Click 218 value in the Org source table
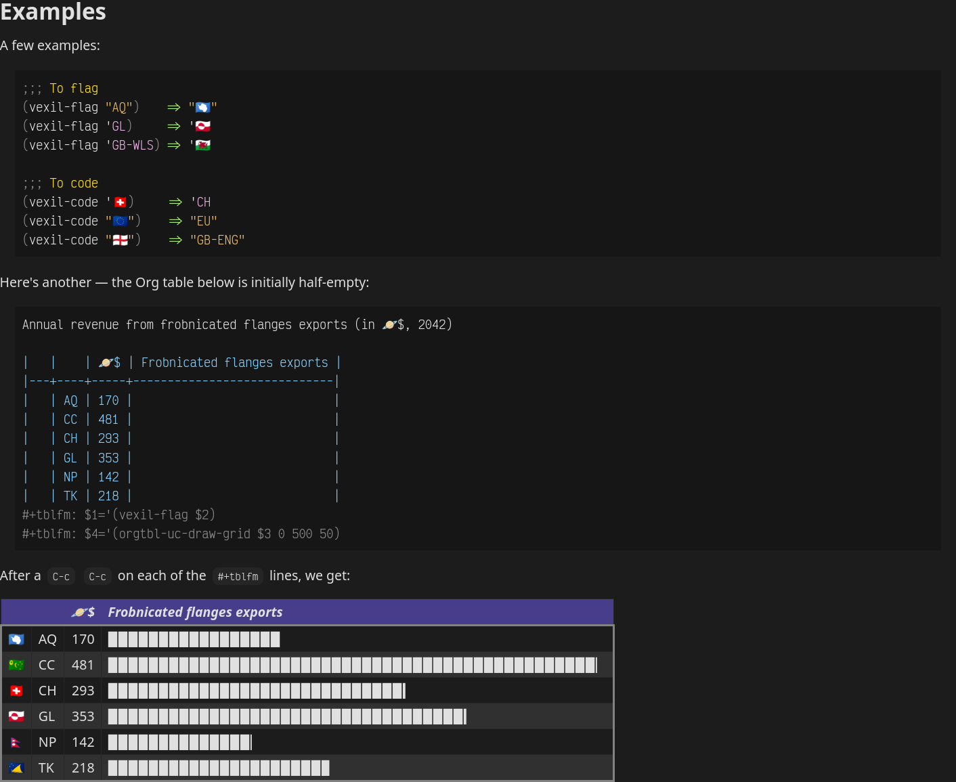This screenshot has height=782, width=956. (x=108, y=496)
